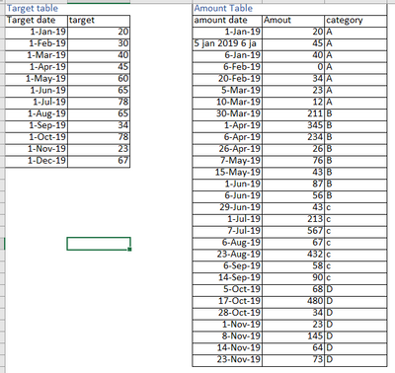Click the fill handle of the active cell
Image resolution: width=395 pixels, height=373 pixels.
[x=129, y=250]
